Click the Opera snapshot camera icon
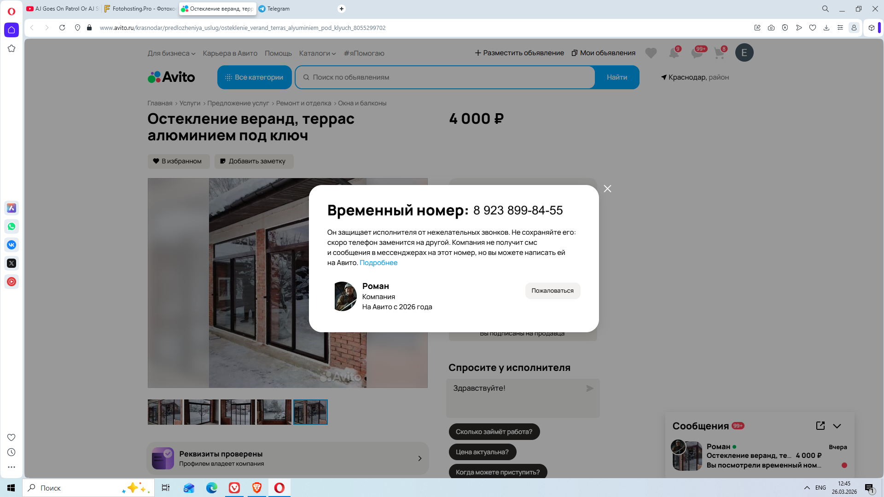884x497 pixels. coord(771,28)
